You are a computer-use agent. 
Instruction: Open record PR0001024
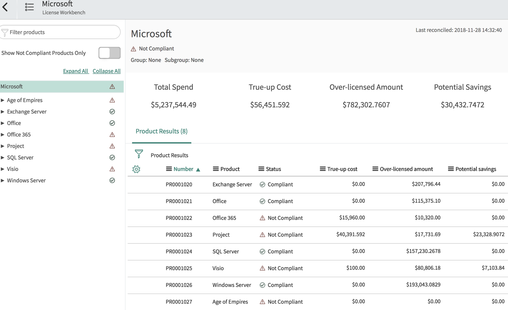(179, 251)
